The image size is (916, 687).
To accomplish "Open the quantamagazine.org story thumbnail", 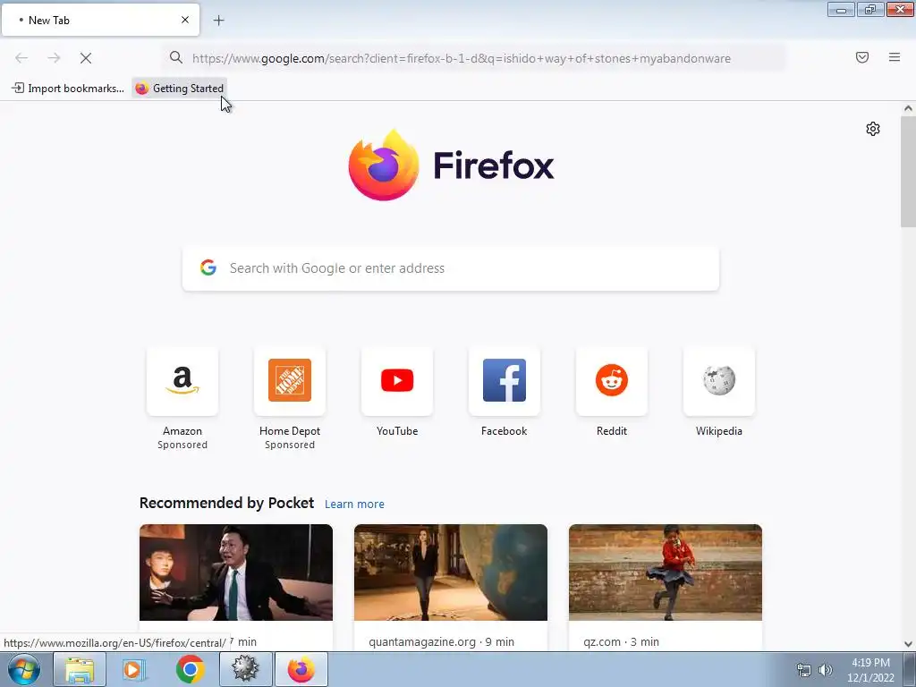I will (x=451, y=572).
